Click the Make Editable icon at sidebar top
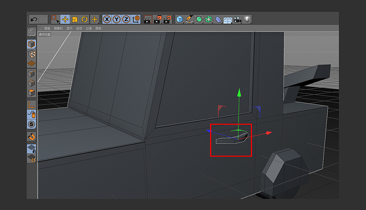This screenshot has width=366, height=210. [x=32, y=32]
